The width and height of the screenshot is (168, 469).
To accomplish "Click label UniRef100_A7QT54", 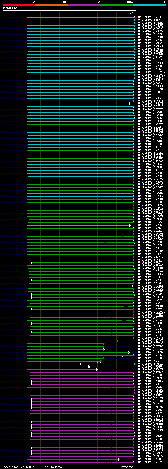I will [151, 367].
